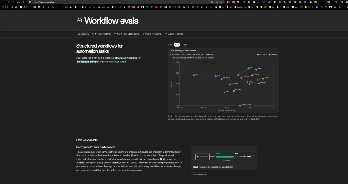The height and width of the screenshot is (184, 348).
Task: Open the '测试' bookmark folder
Action: click(x=264, y=7)
